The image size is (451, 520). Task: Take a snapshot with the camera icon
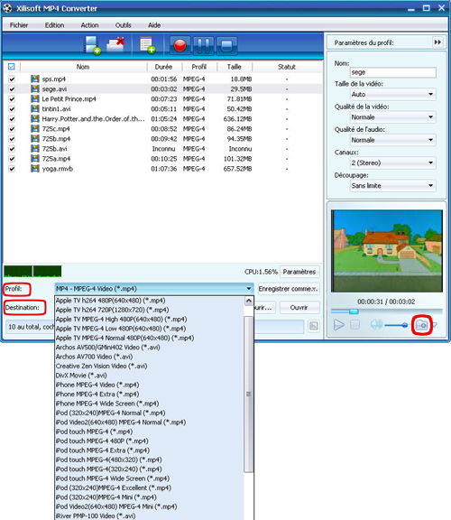421,325
